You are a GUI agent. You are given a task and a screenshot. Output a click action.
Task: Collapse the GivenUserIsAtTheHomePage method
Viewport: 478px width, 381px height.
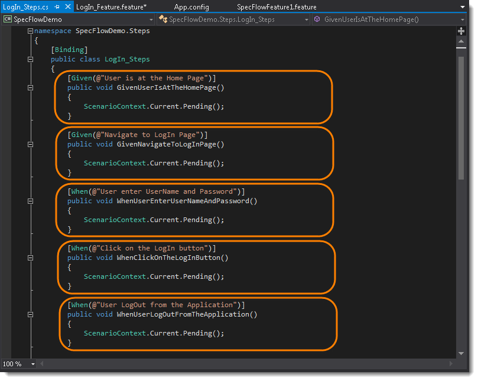click(x=30, y=88)
